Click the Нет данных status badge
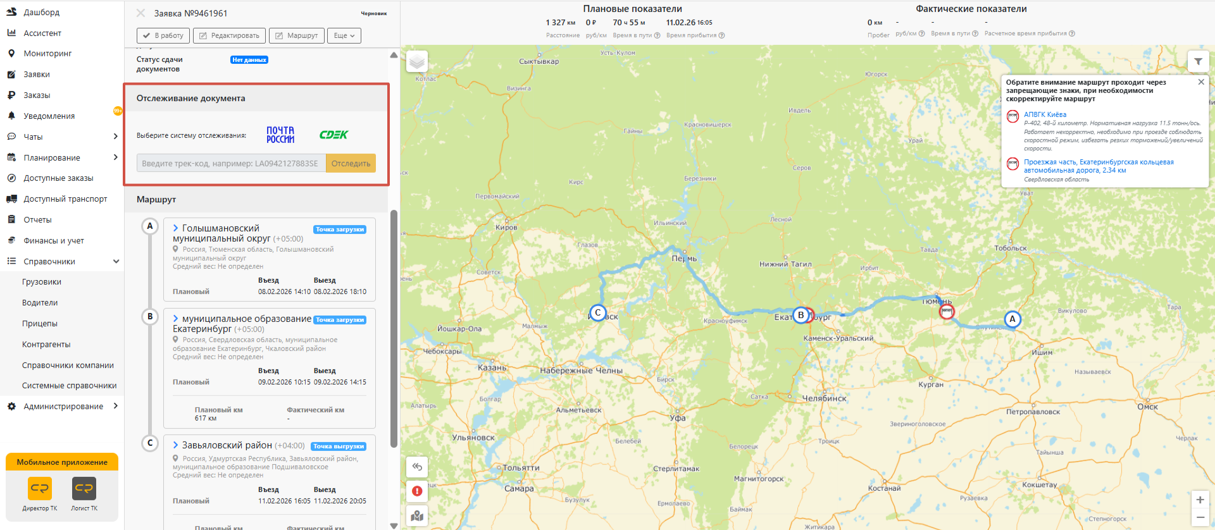The height and width of the screenshot is (530, 1215). click(x=249, y=60)
